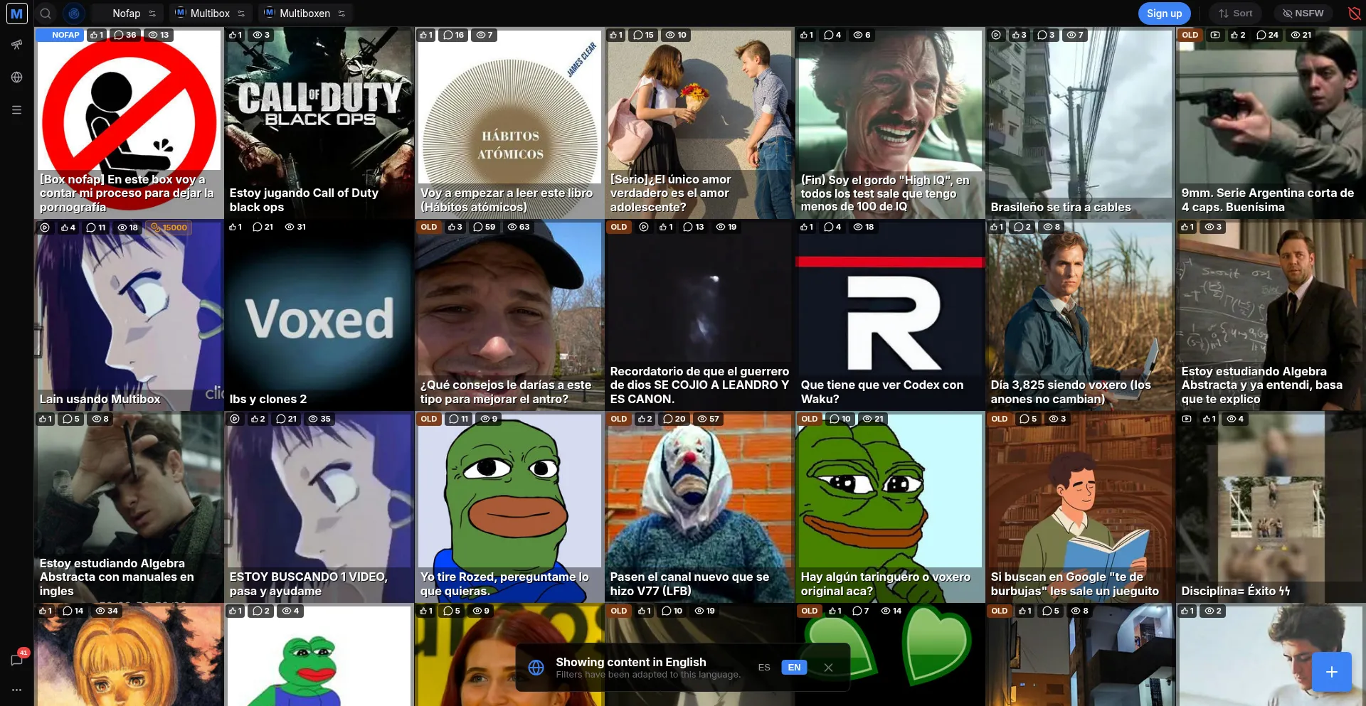1366x706 pixels.
Task: Click comments count 36 on Nofap post
Action: (x=125, y=35)
